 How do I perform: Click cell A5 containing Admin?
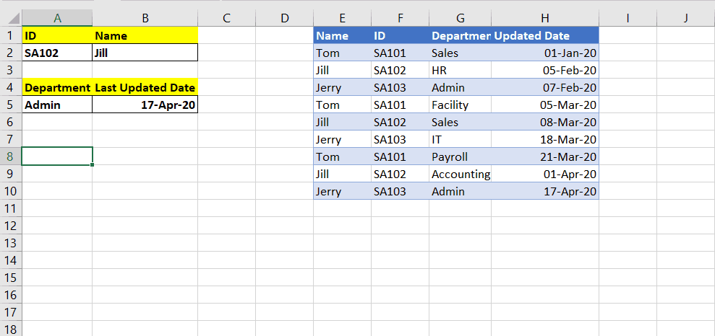(57, 105)
